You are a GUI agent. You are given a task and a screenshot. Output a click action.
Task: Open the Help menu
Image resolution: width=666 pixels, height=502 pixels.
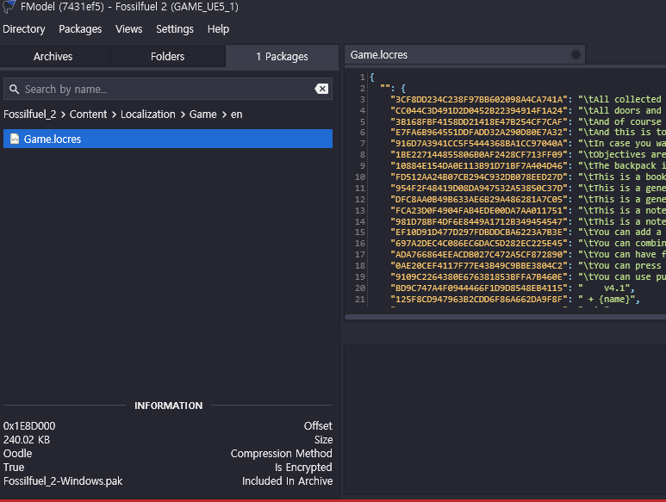pos(218,29)
